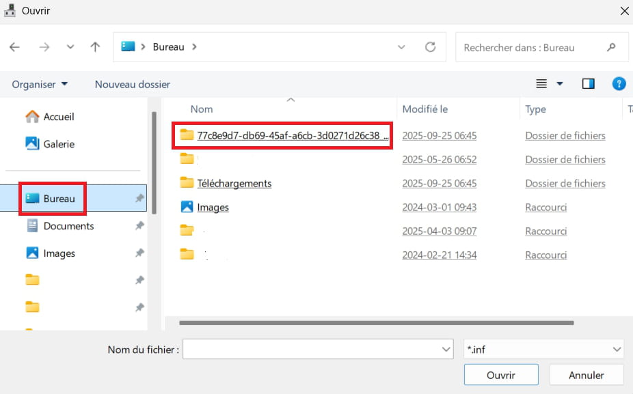The width and height of the screenshot is (633, 394).
Task: Click the pin icon beside sidebar Images
Action: (x=139, y=253)
